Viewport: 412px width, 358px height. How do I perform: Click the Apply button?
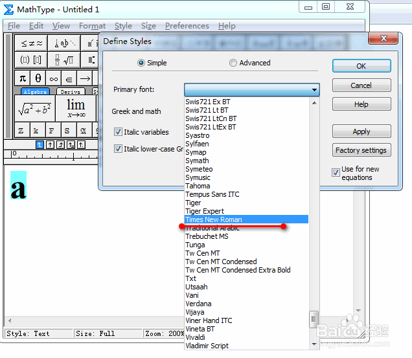click(361, 131)
